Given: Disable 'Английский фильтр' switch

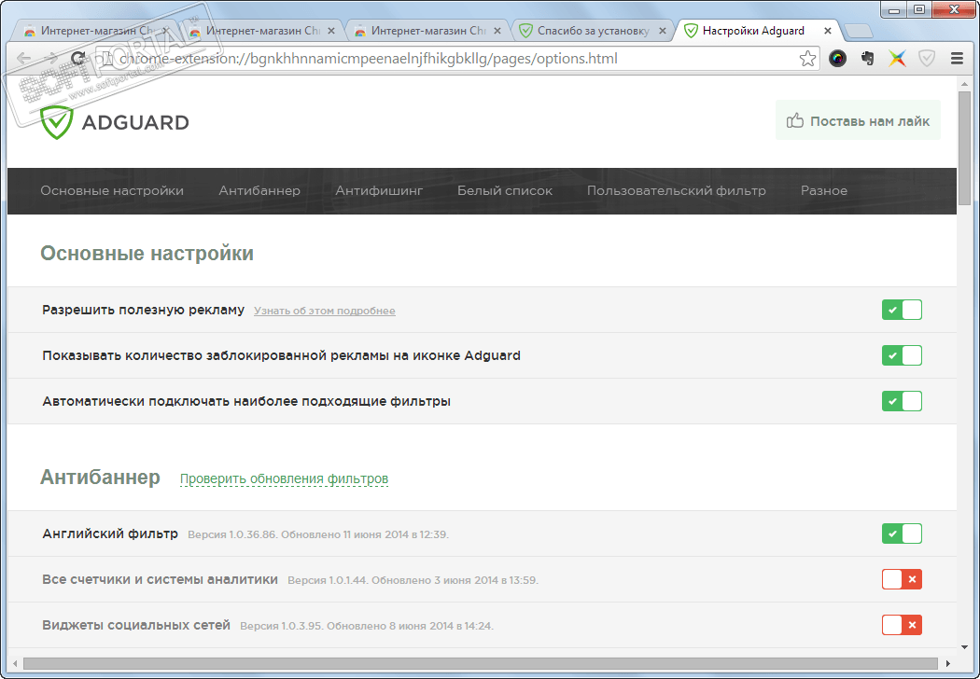Looking at the screenshot, I should (x=902, y=534).
